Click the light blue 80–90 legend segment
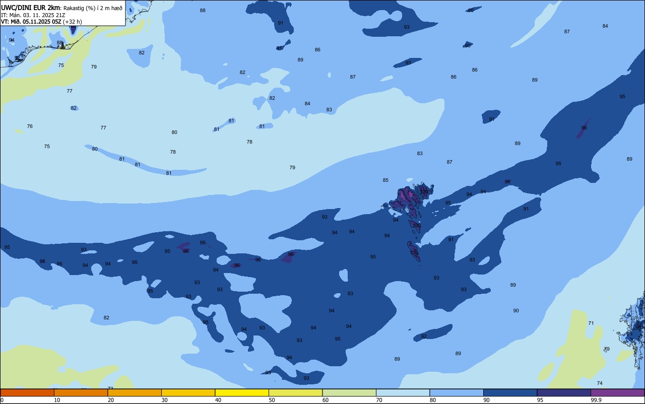This screenshot has width=645, height=404. pyautogui.click(x=457, y=392)
